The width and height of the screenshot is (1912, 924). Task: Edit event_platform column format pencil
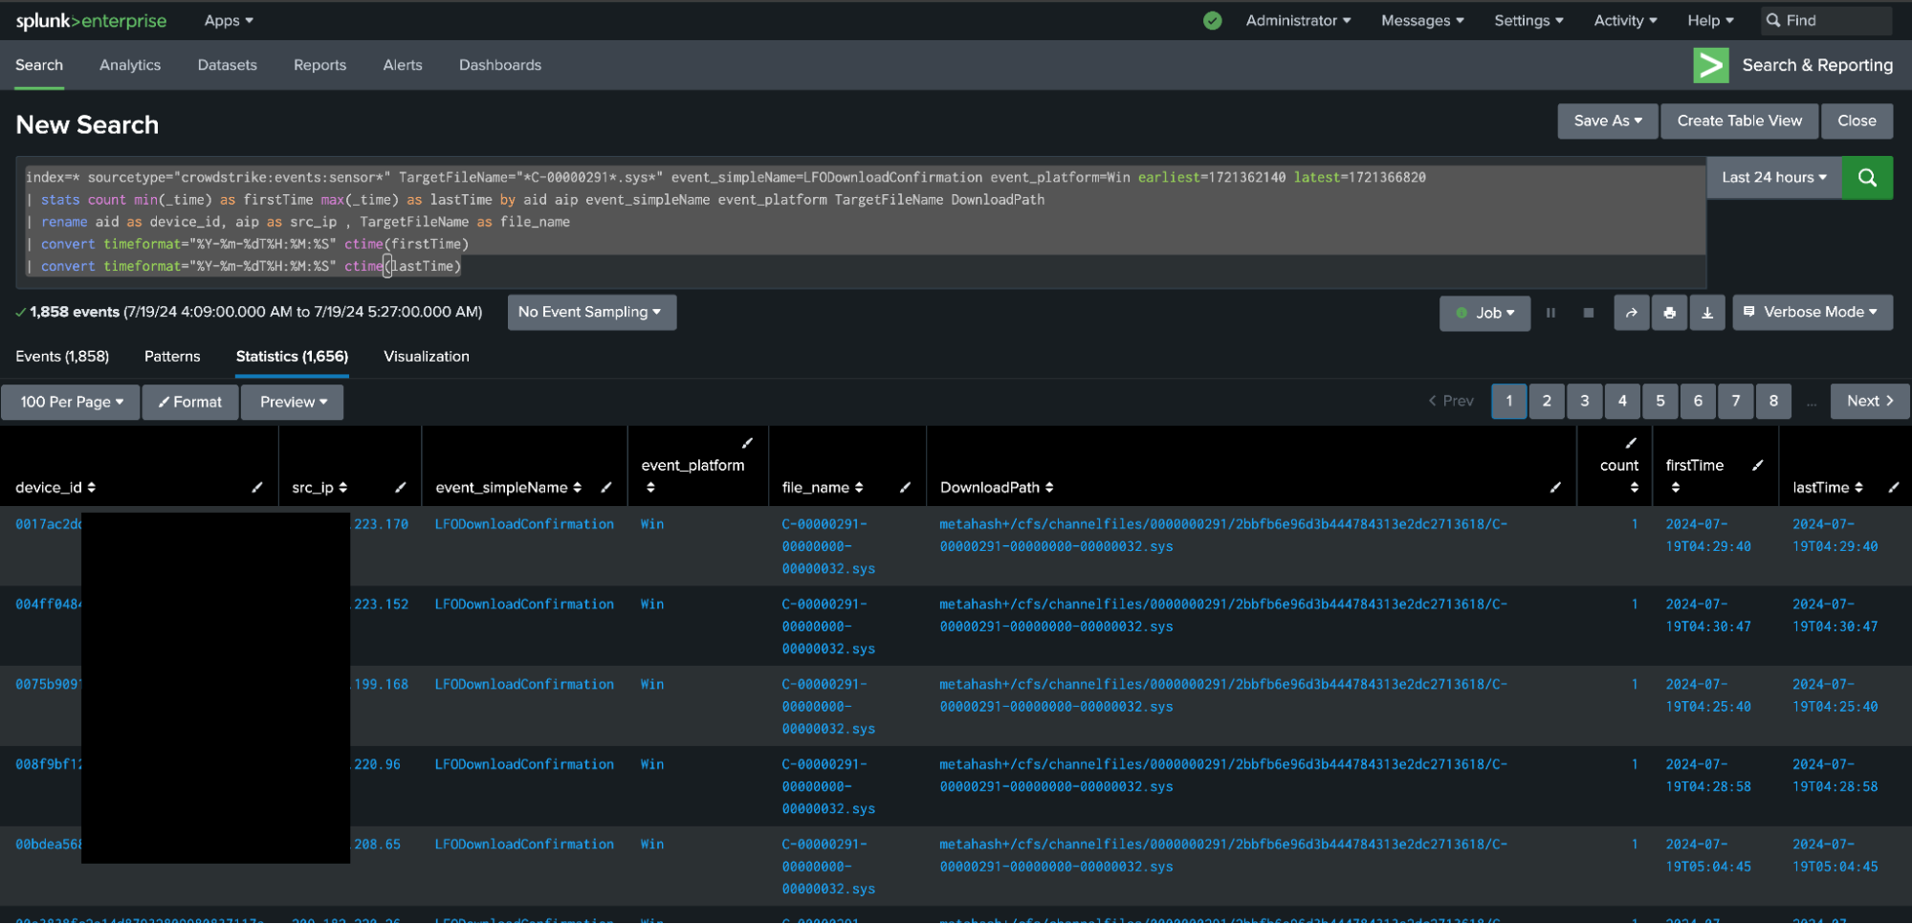748,443
